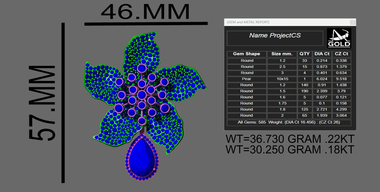Image resolution: width=380 pixels, height=192 pixels.
Task: Click the 0.1 DIA Ct cell
Action: coord(322,103)
